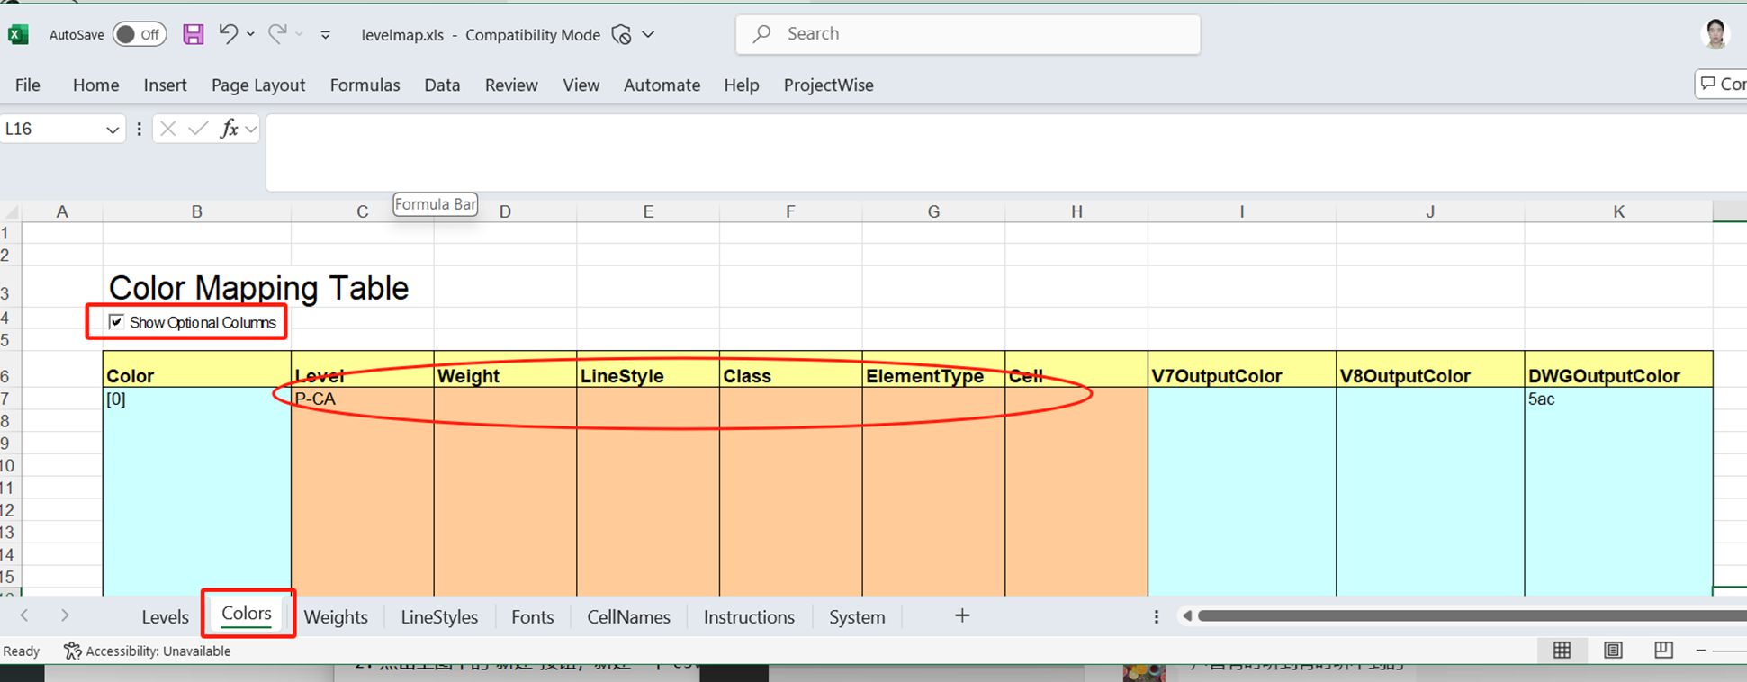1747x682 pixels.
Task: Select Page Break Preview view icon
Action: tap(1663, 650)
